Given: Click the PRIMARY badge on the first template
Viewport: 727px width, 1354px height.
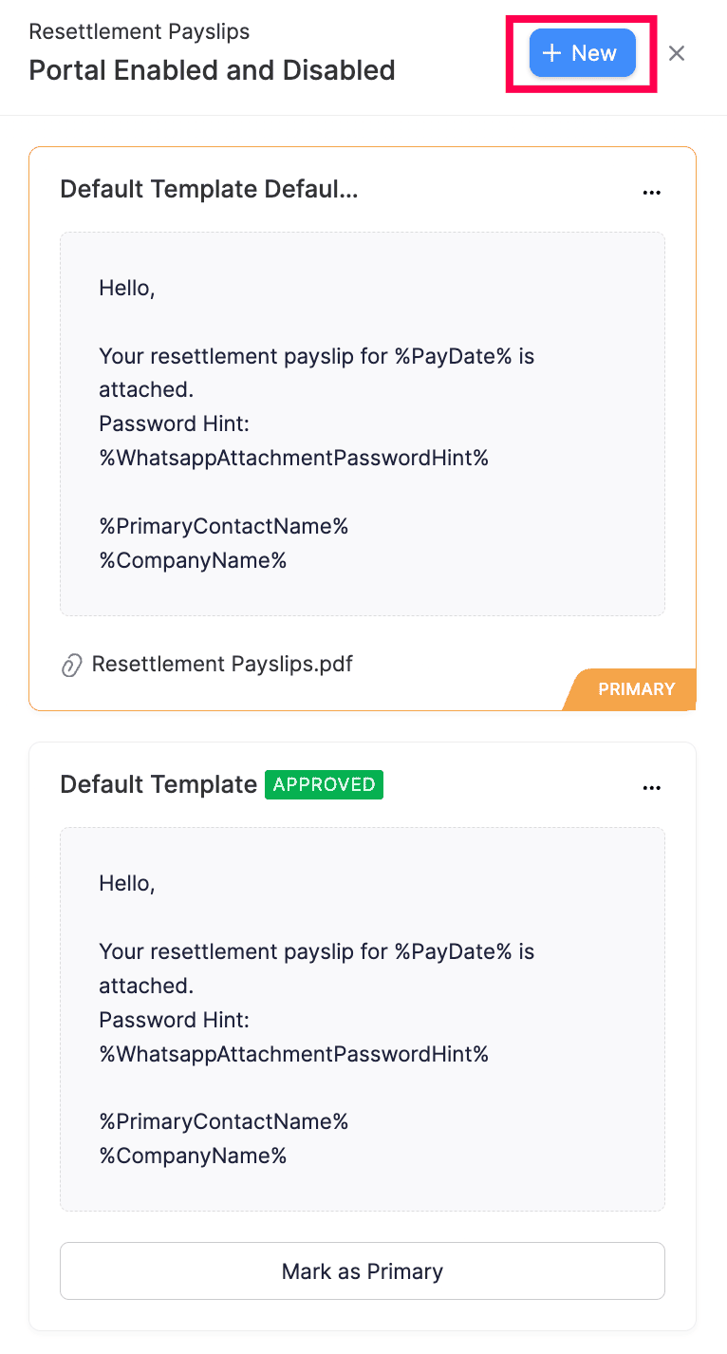Looking at the screenshot, I should (636, 689).
